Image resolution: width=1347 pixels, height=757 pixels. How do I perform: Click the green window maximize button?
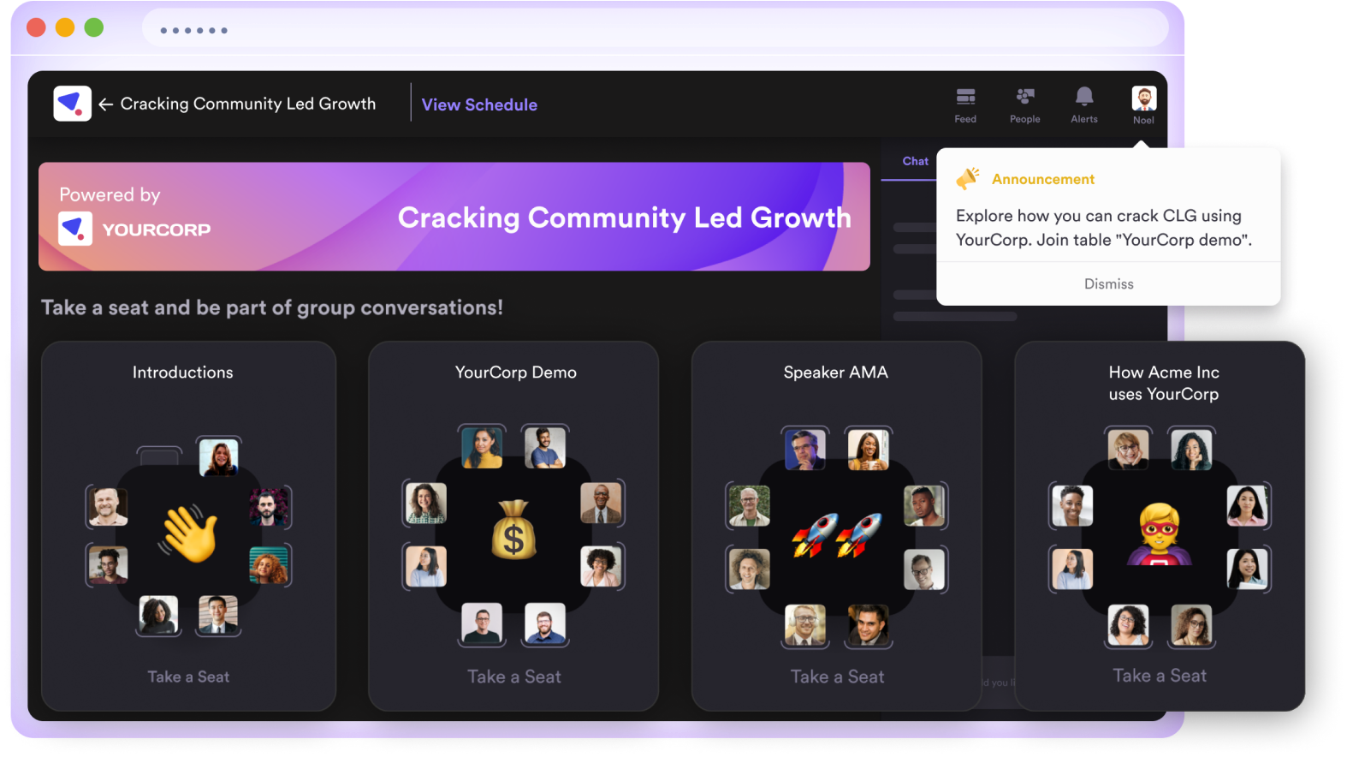pyautogui.click(x=94, y=27)
